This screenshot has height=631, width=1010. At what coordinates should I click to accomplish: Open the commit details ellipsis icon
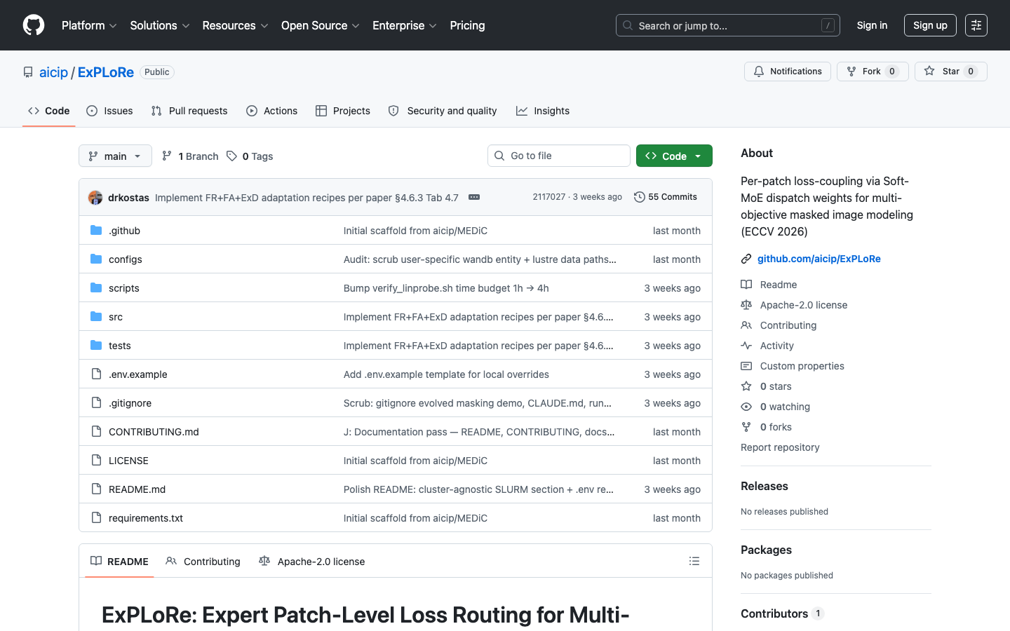[474, 197]
